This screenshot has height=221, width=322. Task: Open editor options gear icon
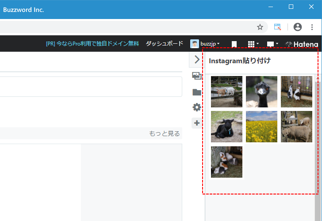[197, 107]
